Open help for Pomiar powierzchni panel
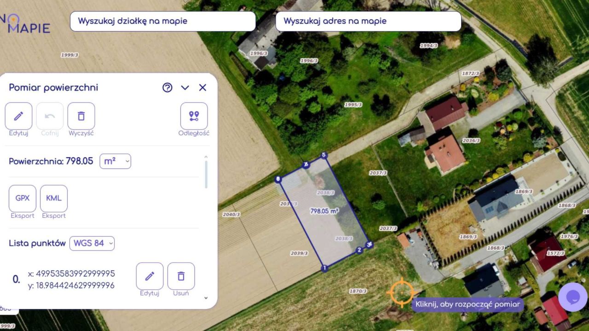The image size is (589, 331). pyautogui.click(x=167, y=88)
